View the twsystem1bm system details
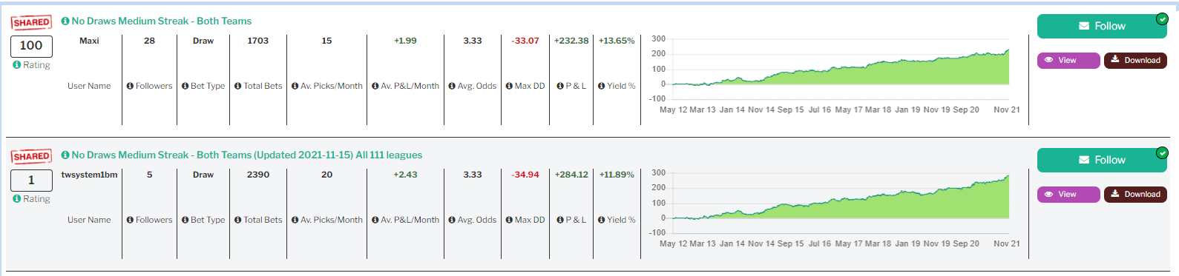Image resolution: width=1179 pixels, height=276 pixels. click(x=1068, y=194)
